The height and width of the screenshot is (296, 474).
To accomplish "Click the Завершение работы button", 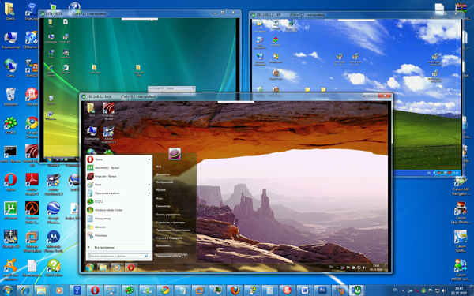I will click(168, 256).
